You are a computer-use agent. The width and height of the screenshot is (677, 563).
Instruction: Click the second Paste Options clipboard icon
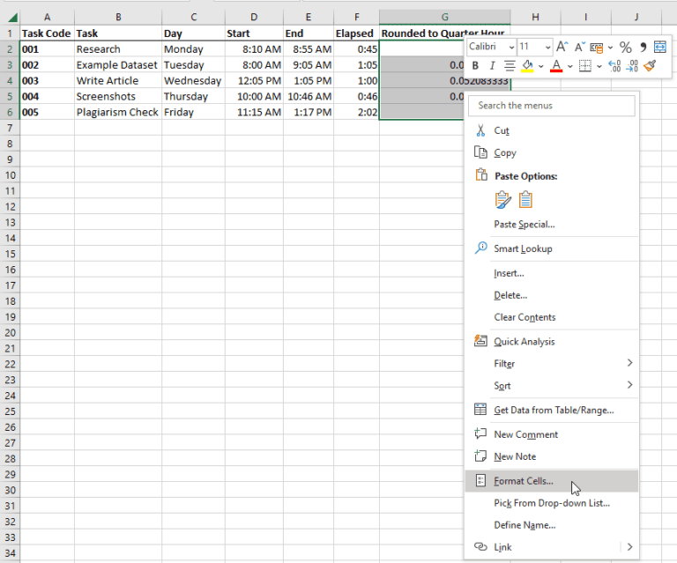(525, 200)
